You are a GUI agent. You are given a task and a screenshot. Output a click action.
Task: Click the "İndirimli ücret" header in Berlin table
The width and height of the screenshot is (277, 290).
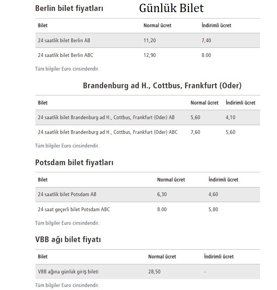[216, 26]
